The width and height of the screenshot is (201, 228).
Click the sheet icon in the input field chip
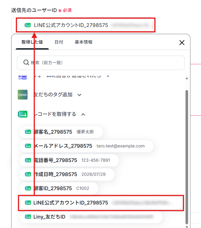coord(28,25)
